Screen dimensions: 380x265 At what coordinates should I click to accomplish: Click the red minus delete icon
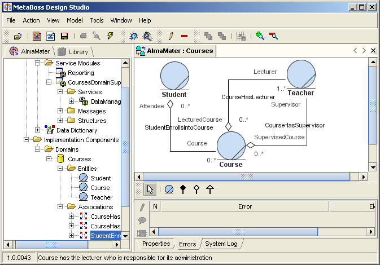click(184, 36)
